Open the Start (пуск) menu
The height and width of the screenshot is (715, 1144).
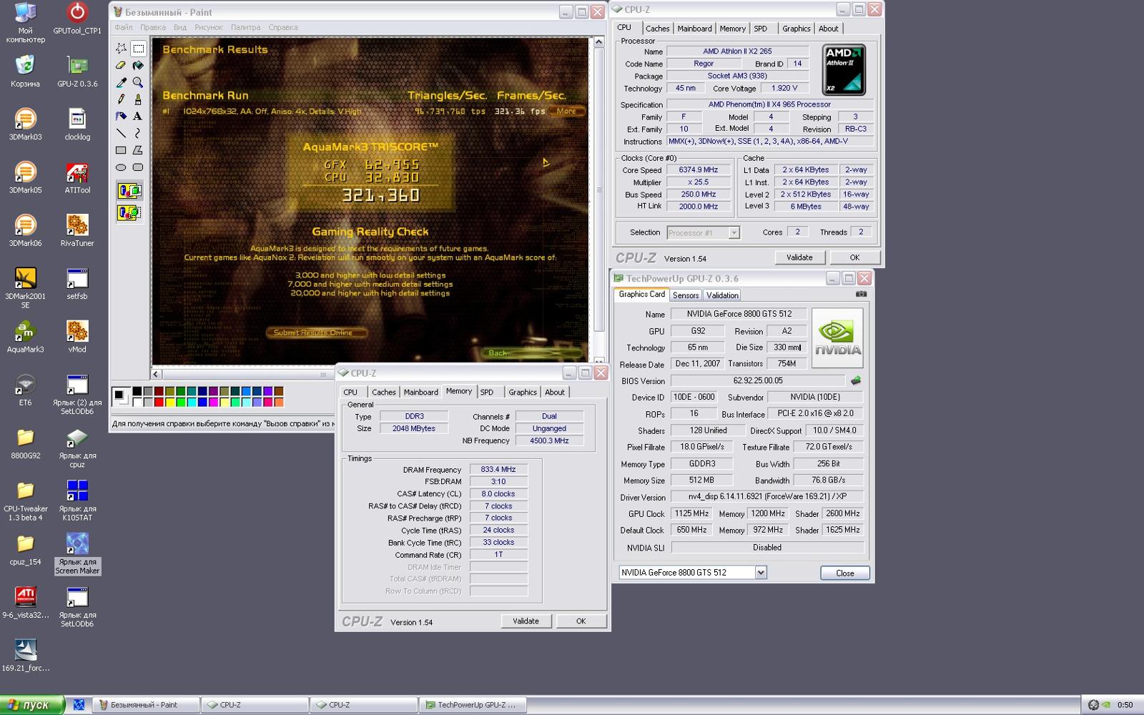point(32,705)
